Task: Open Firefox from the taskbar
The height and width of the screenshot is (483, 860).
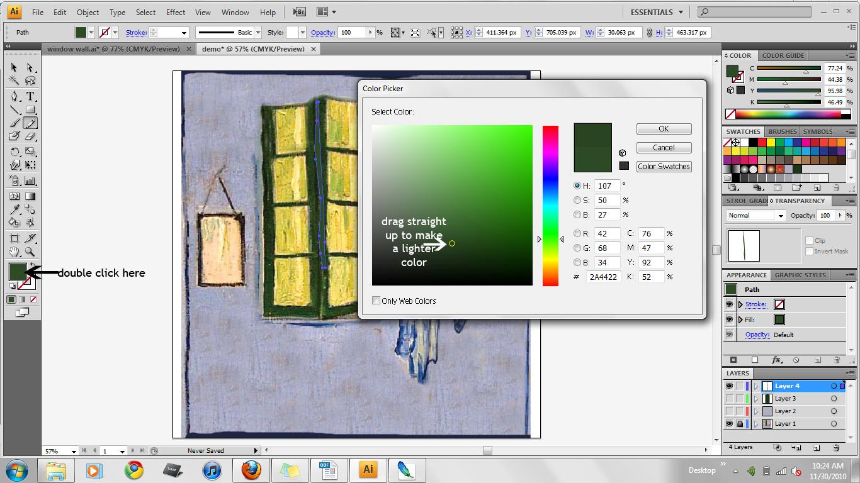Action: point(251,470)
